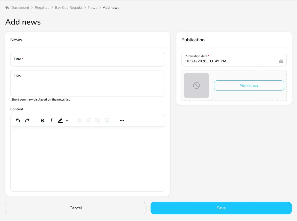
Task: Click the 'Publication' panel heading
Action: tap(193, 40)
